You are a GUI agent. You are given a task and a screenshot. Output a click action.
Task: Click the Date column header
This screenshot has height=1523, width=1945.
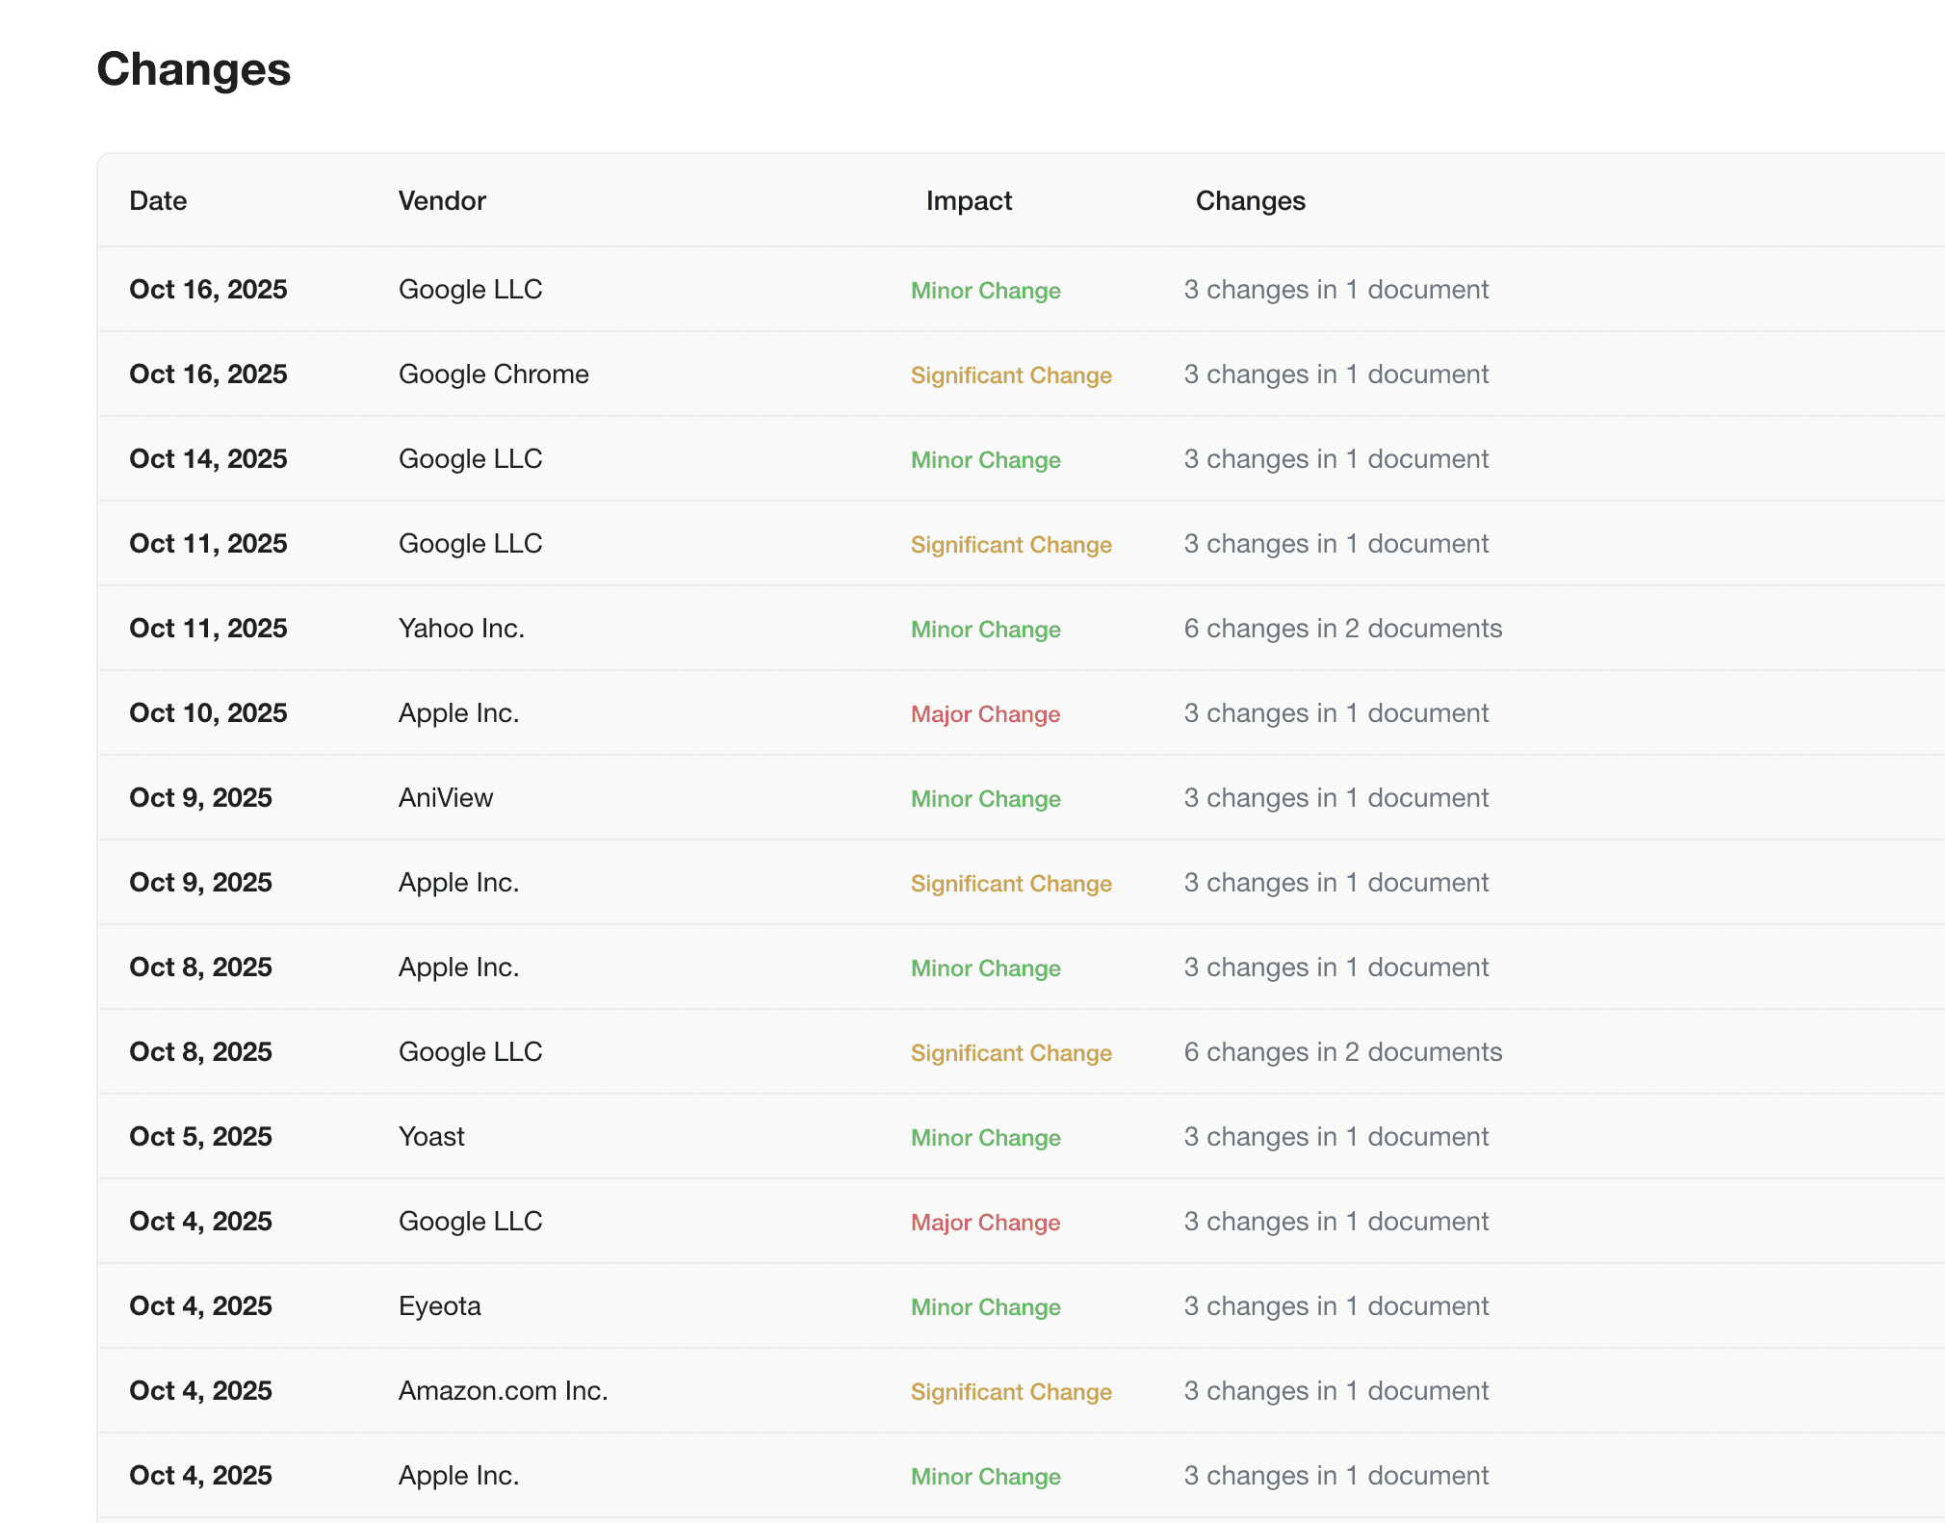click(158, 200)
